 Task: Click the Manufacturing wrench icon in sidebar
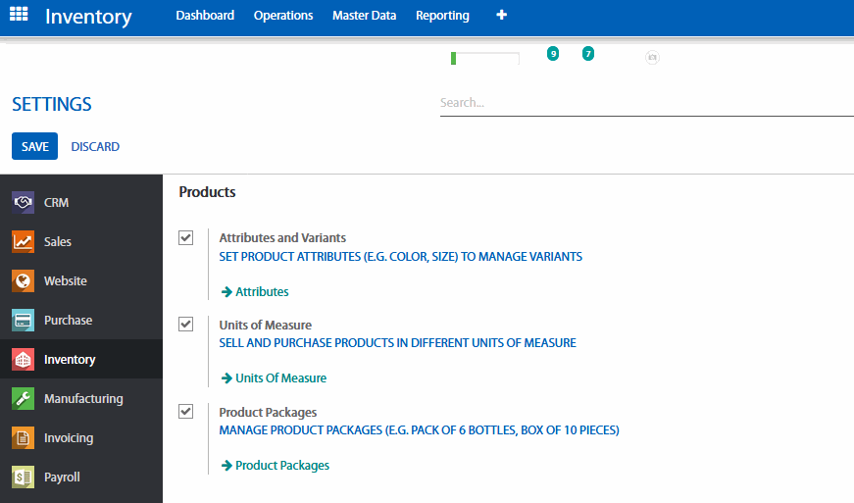coord(24,399)
